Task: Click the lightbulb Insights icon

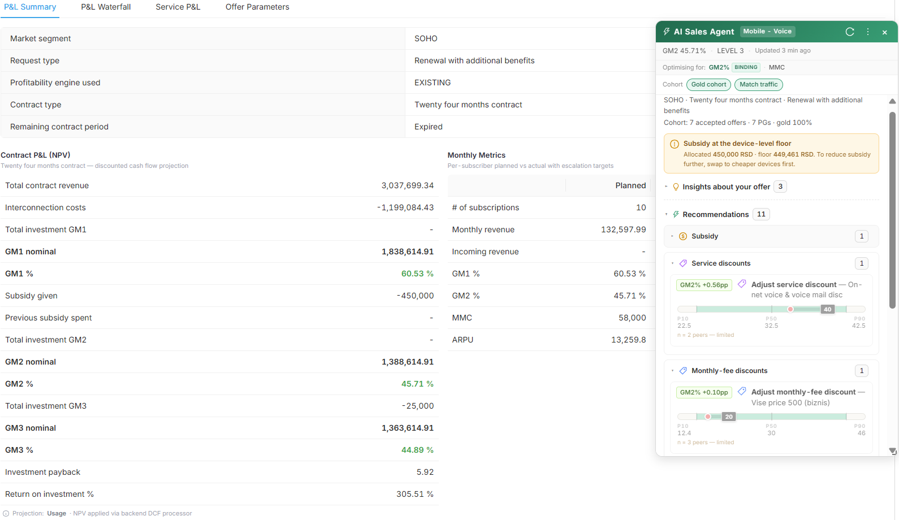Action: (676, 187)
